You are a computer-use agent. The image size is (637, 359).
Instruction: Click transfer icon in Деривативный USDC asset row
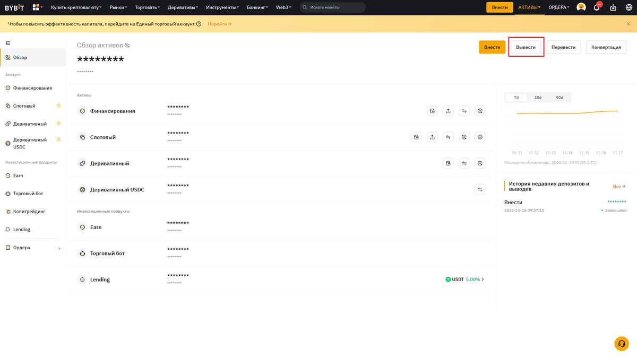(x=480, y=189)
